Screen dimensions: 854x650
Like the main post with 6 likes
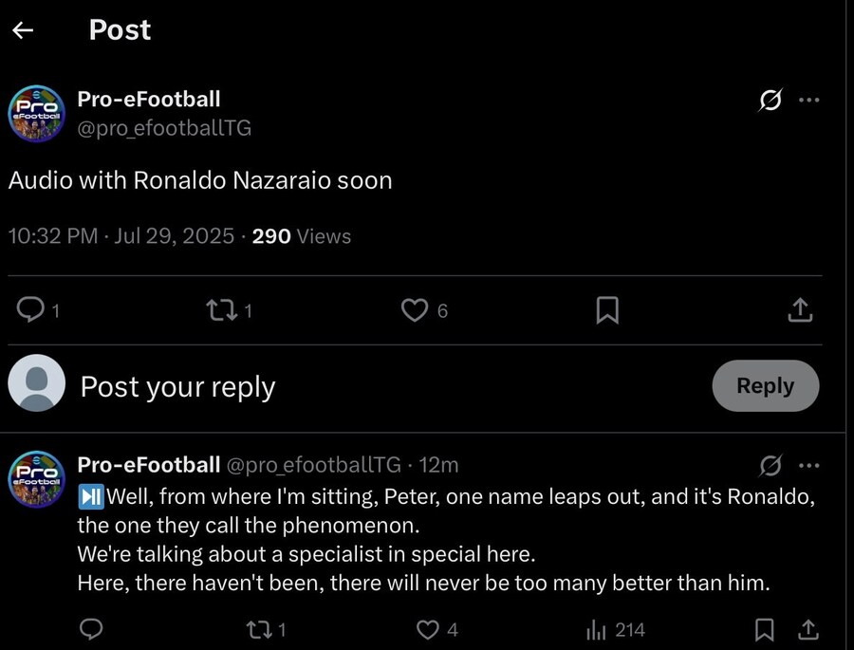click(415, 309)
